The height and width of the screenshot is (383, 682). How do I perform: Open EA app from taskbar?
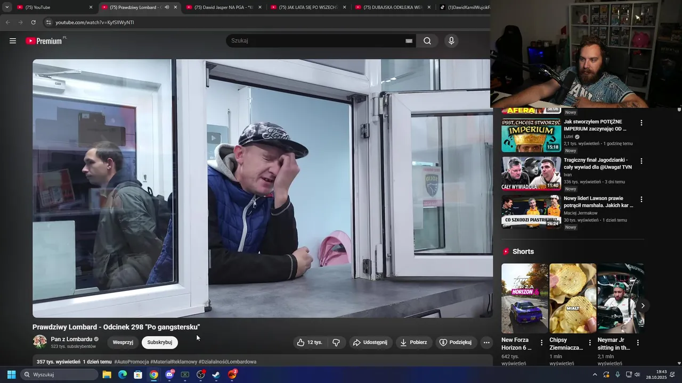pos(232,374)
